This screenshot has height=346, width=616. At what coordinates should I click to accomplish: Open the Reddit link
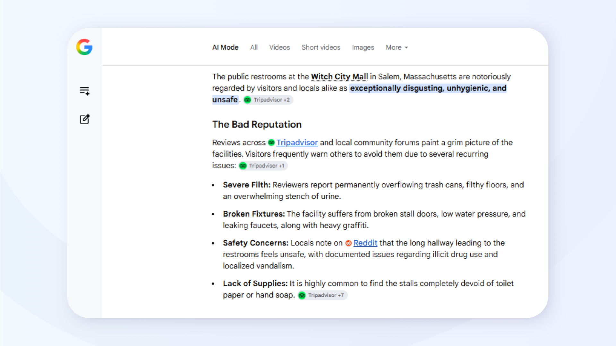[x=365, y=243]
